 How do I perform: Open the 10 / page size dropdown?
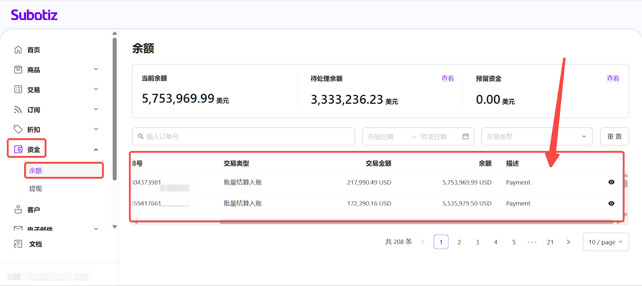(x=605, y=242)
